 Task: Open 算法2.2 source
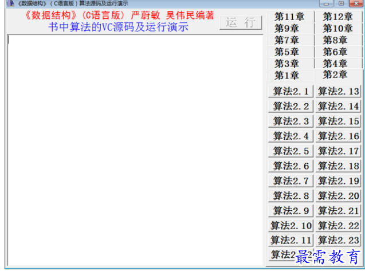291,107
